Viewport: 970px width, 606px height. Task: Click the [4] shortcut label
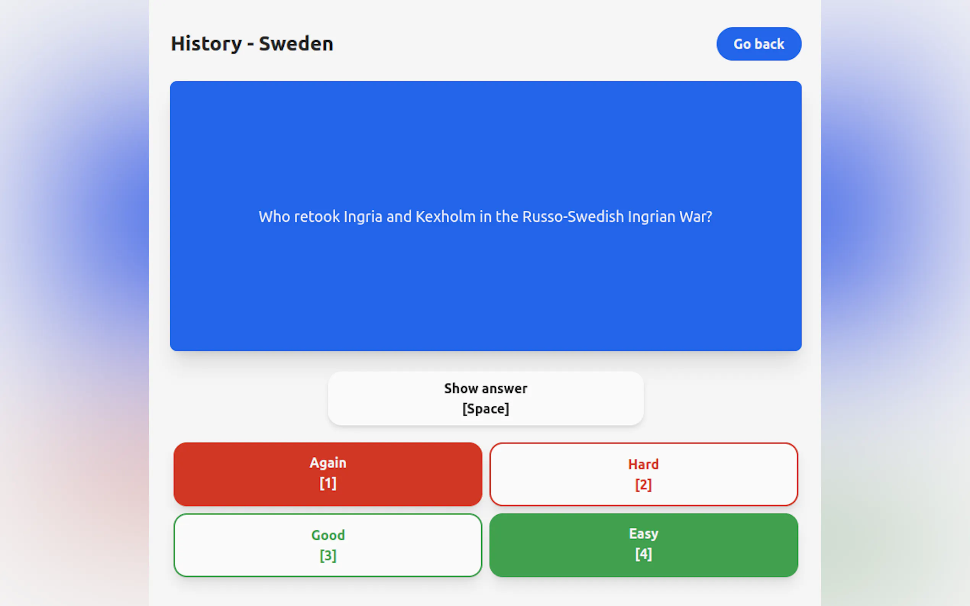tap(643, 554)
